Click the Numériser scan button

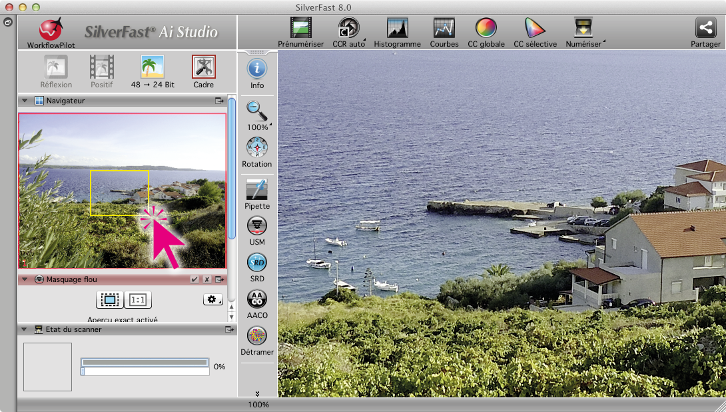pyautogui.click(x=584, y=28)
